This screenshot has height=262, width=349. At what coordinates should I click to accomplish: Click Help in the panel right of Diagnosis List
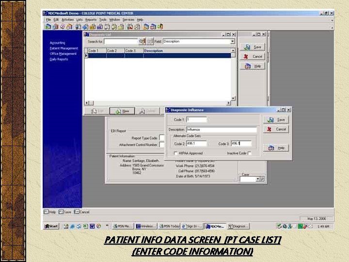point(253,66)
